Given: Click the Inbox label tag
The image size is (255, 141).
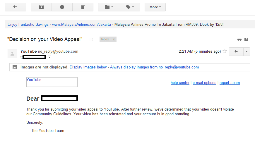Looking at the screenshot, I should (105, 39).
